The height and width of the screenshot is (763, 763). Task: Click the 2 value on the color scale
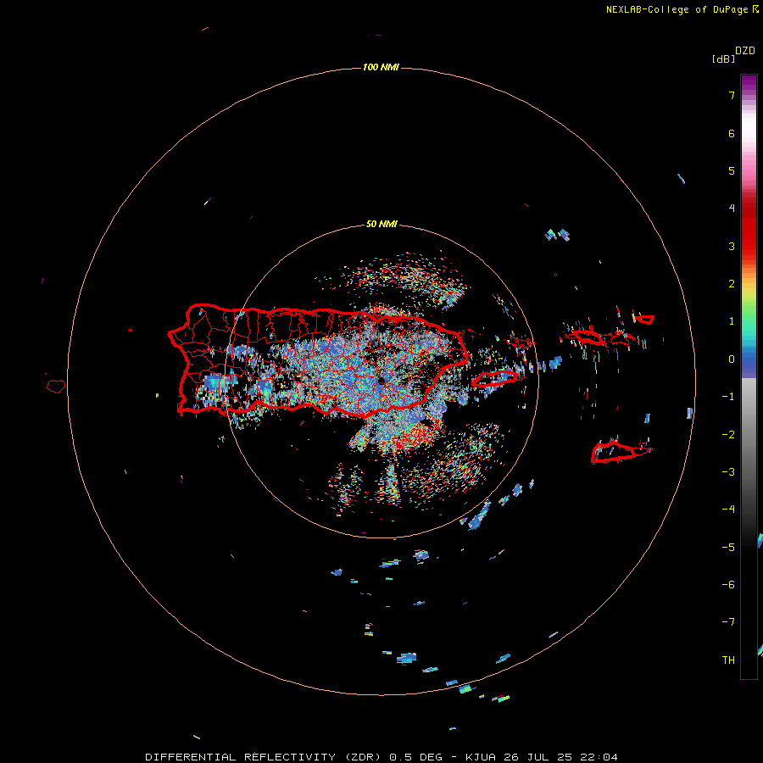click(732, 284)
